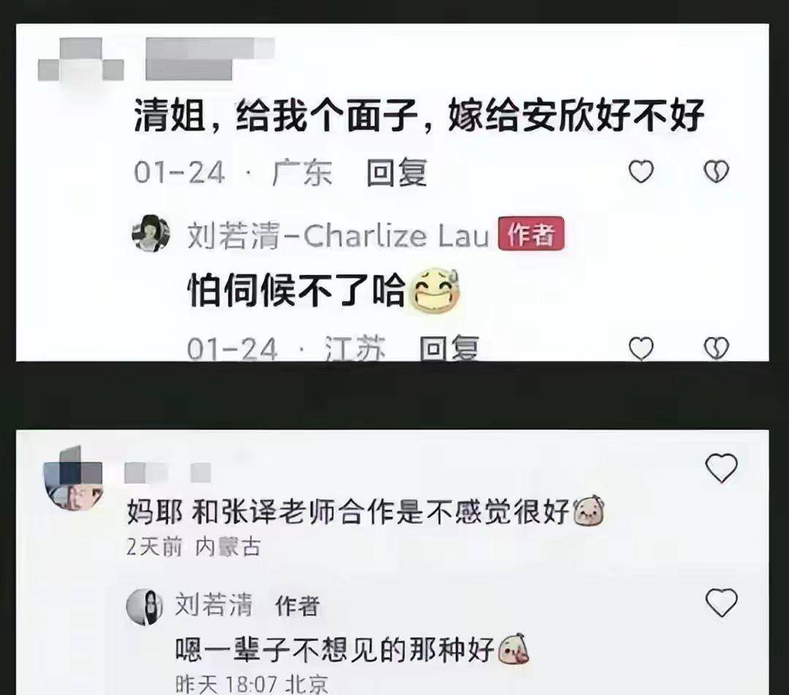Like the 张译老师 cooperation comment
Viewport: 789px width, 695px height.
pos(721,468)
